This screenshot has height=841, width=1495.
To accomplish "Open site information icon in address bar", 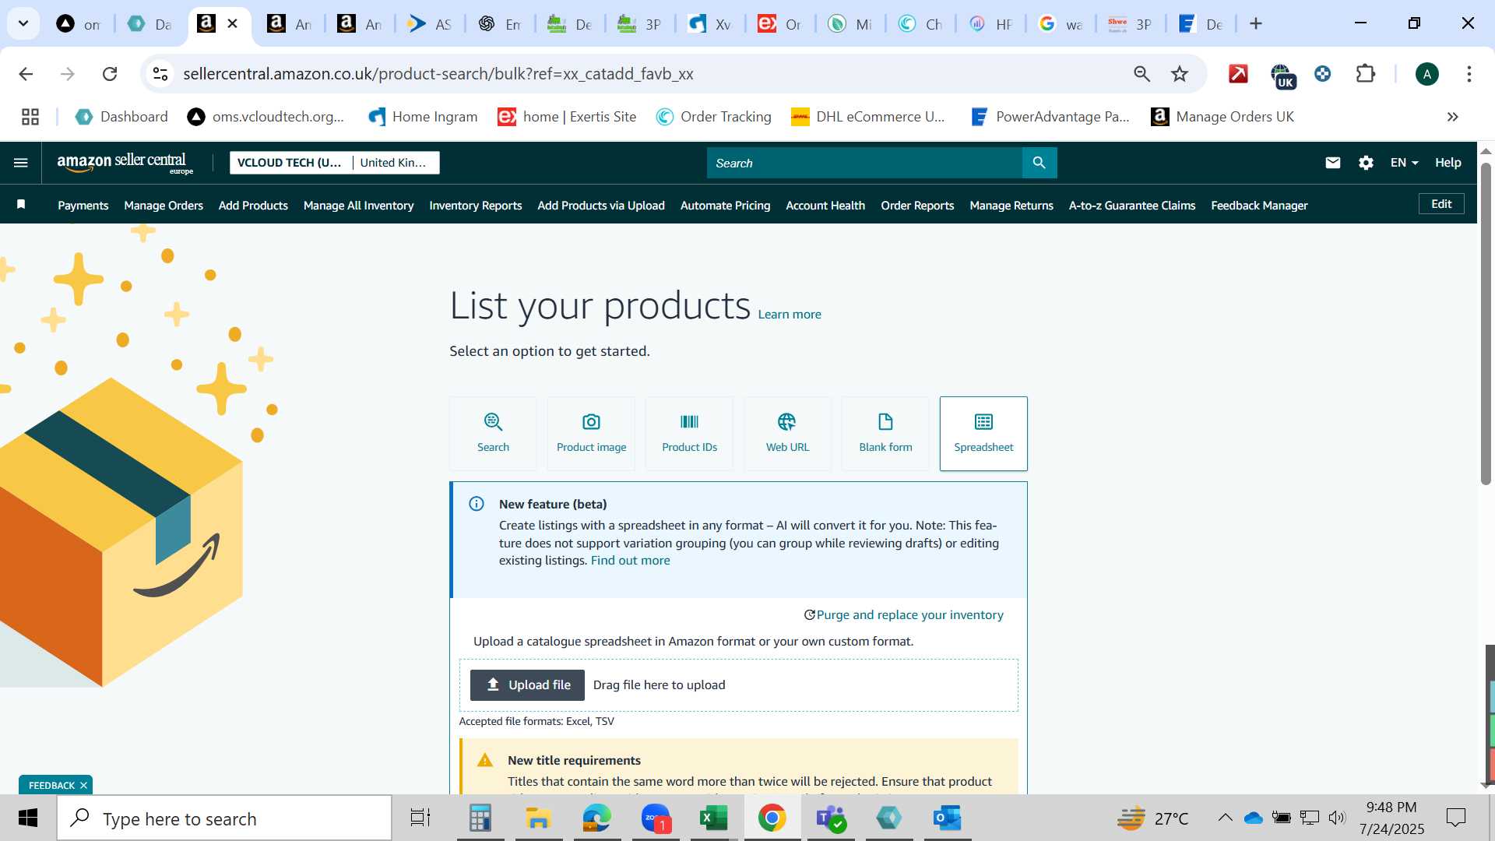I will click(x=160, y=74).
